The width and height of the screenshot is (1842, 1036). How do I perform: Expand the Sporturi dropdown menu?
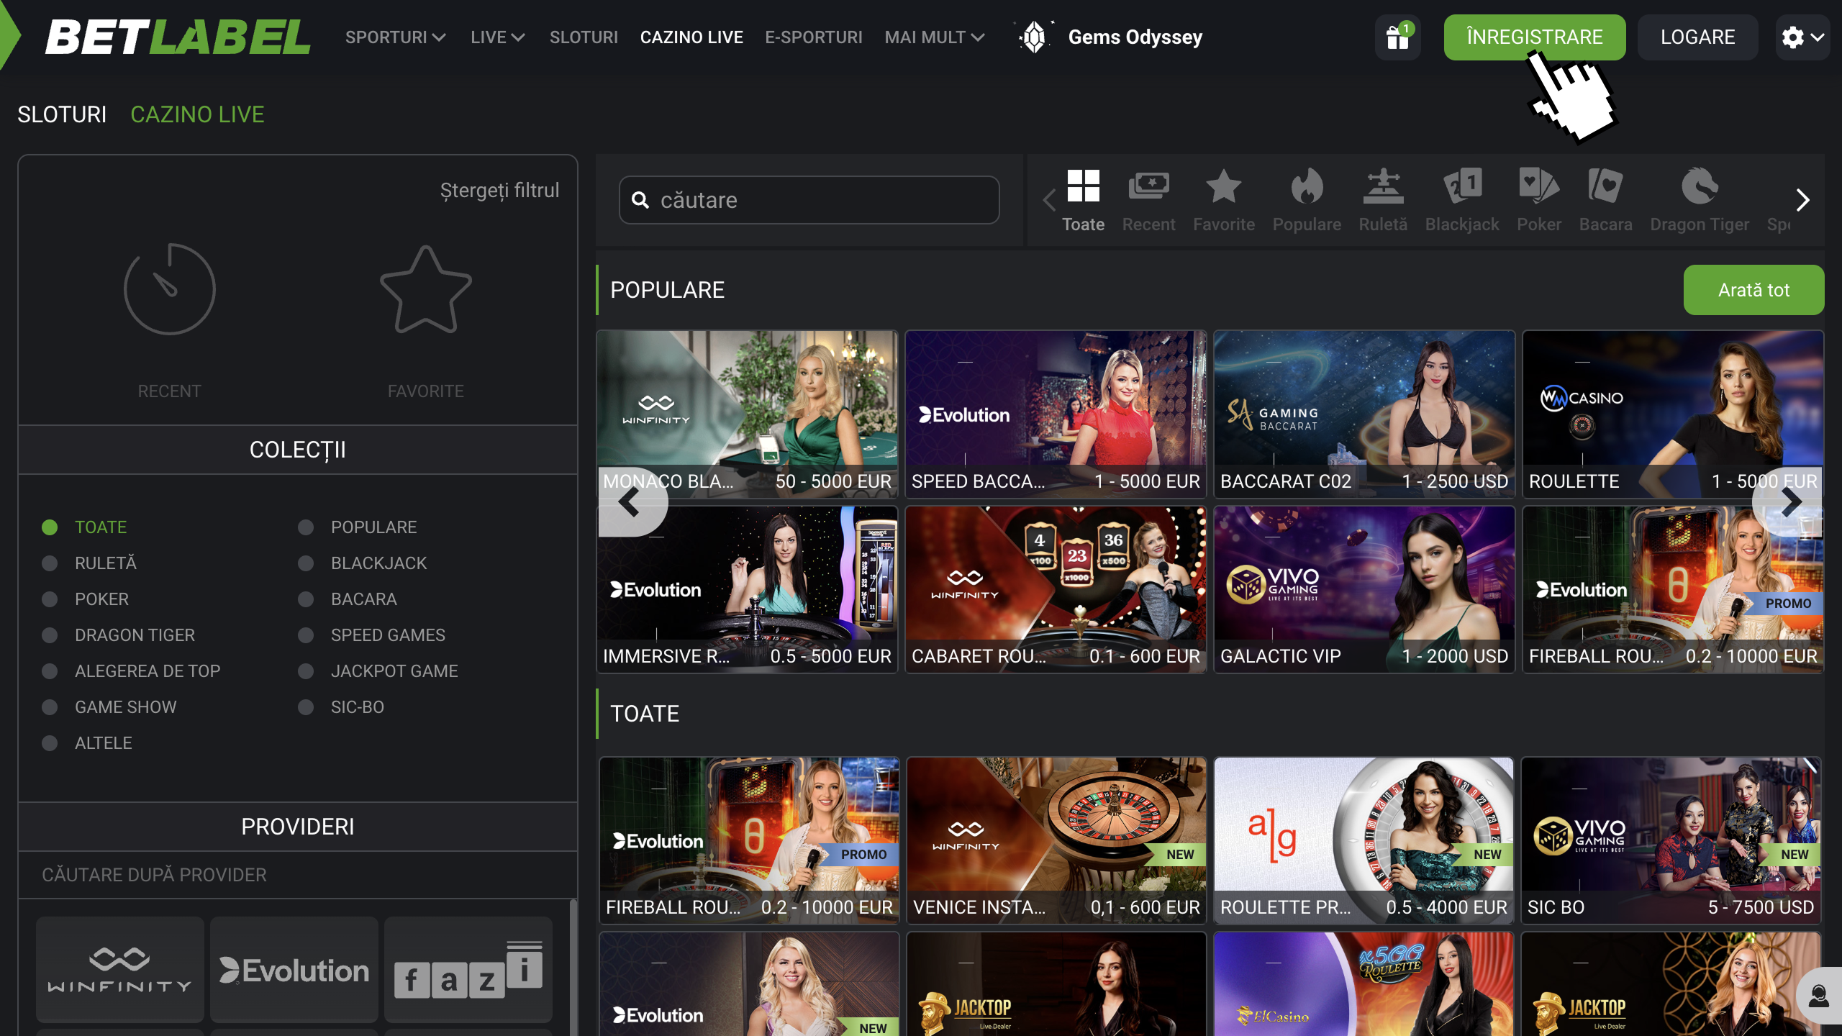tap(395, 37)
